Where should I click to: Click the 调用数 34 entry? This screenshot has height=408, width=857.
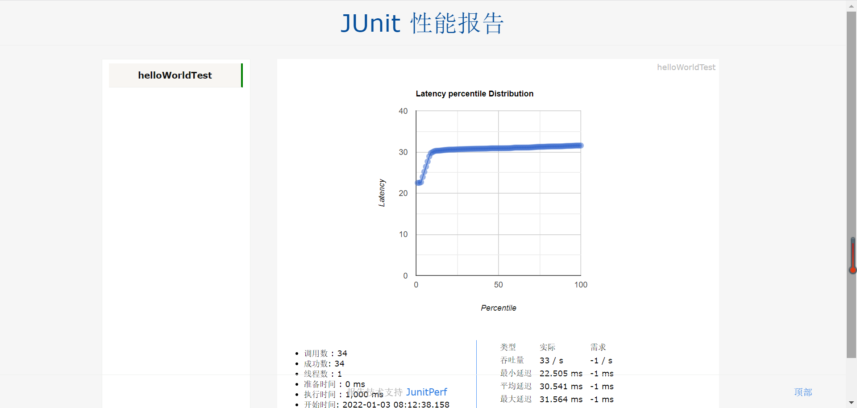coord(325,353)
